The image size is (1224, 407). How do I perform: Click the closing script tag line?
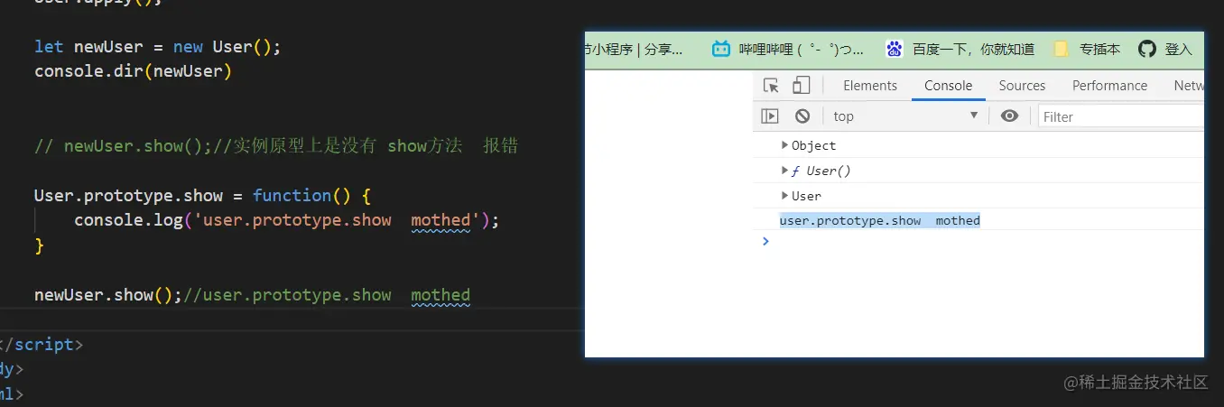(x=42, y=345)
